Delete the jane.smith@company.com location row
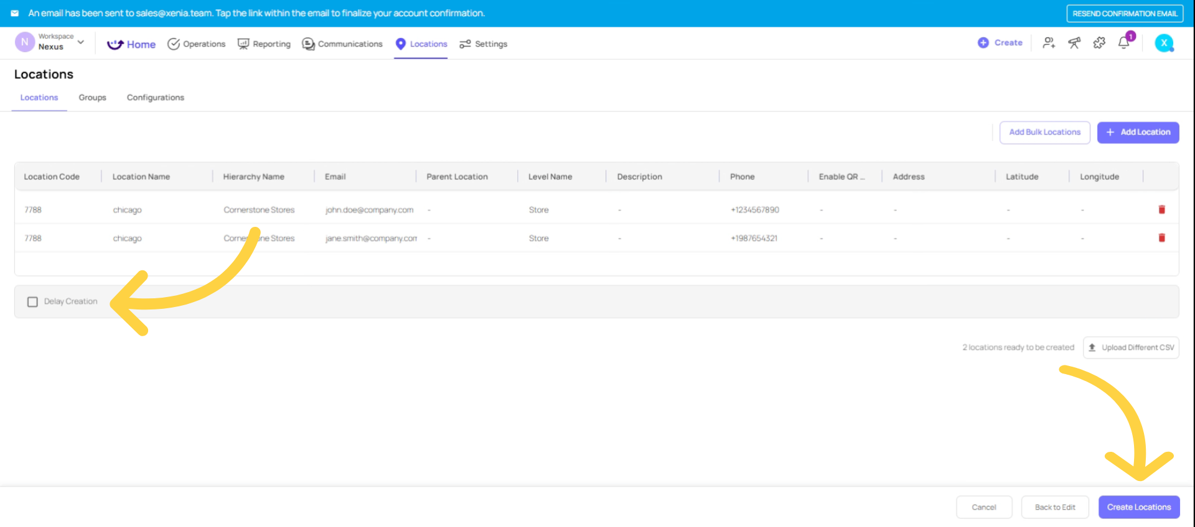Screen dimensions: 1195x527 coord(1161,238)
